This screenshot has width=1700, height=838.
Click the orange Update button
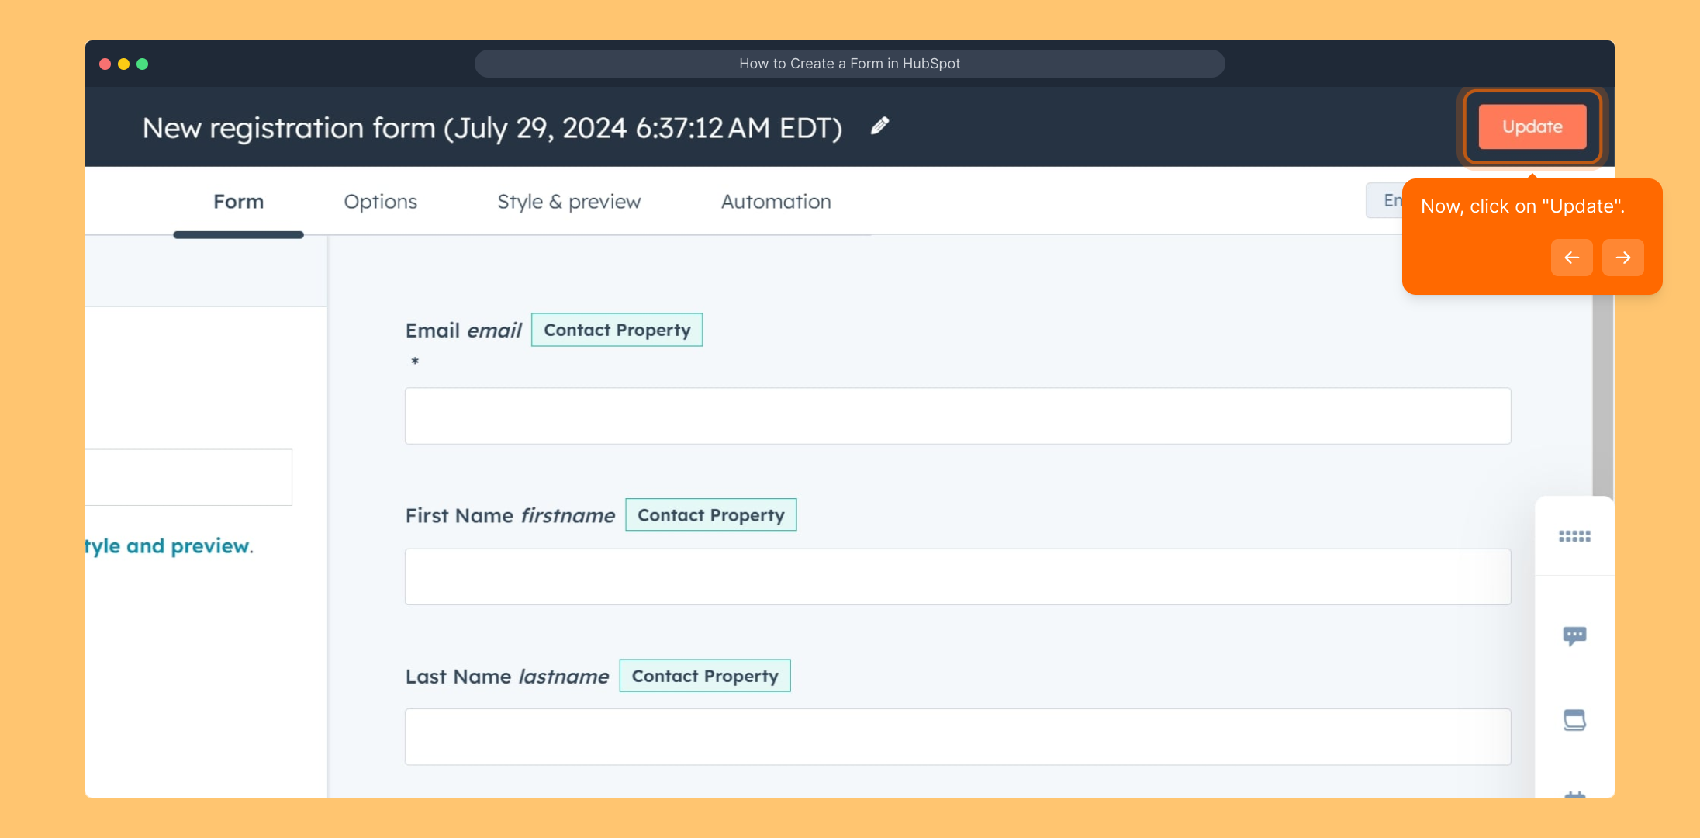click(1532, 126)
